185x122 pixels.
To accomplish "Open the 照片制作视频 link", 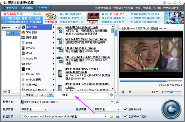I will (103, 8).
